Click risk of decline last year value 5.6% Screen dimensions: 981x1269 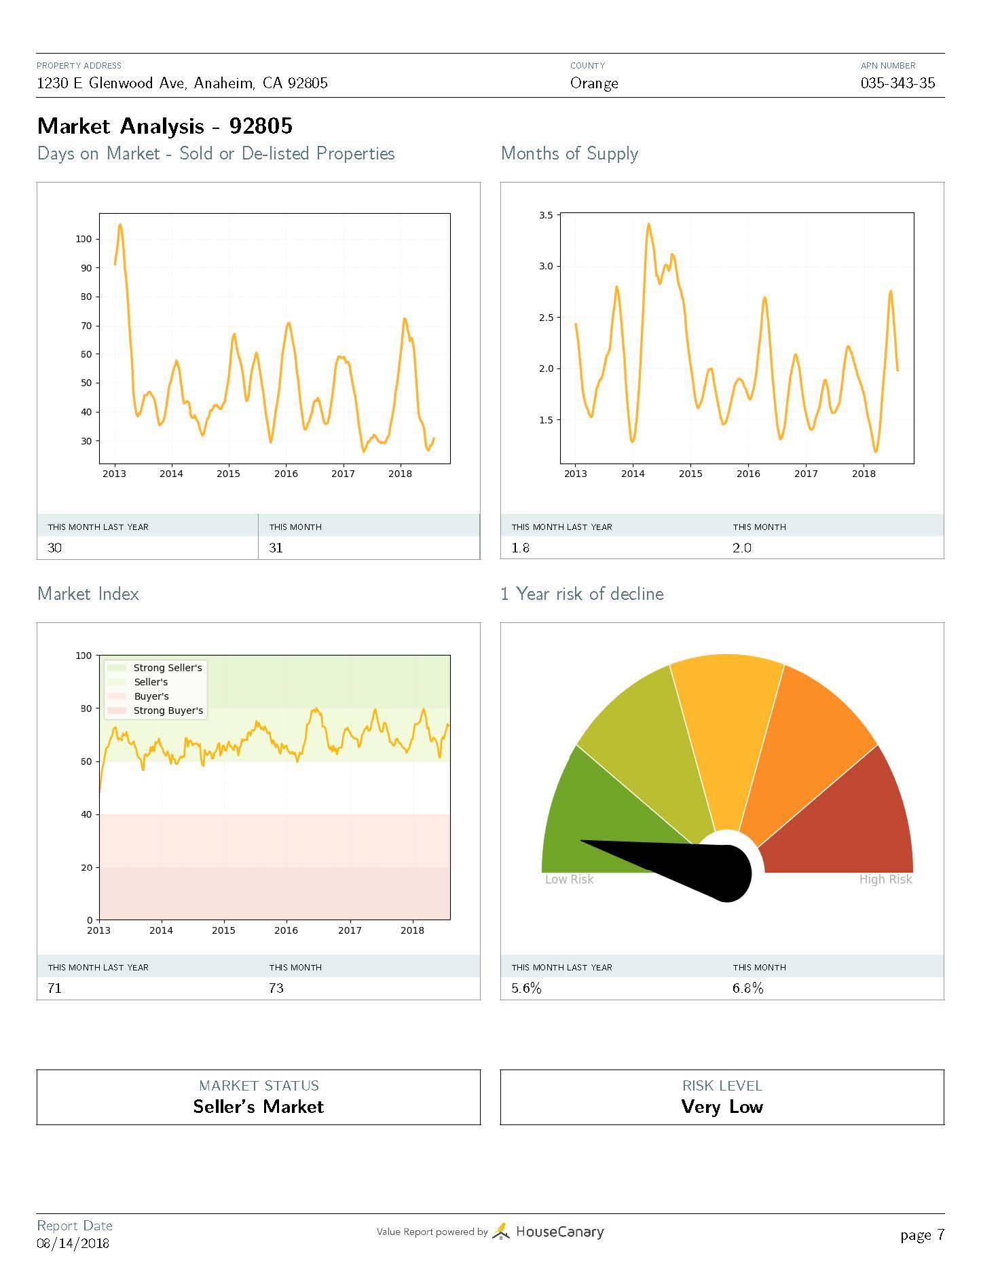coord(527,988)
